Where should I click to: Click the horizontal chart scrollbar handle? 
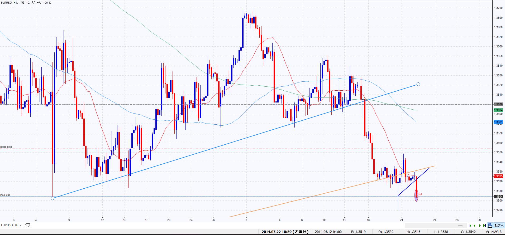click(x=460, y=226)
